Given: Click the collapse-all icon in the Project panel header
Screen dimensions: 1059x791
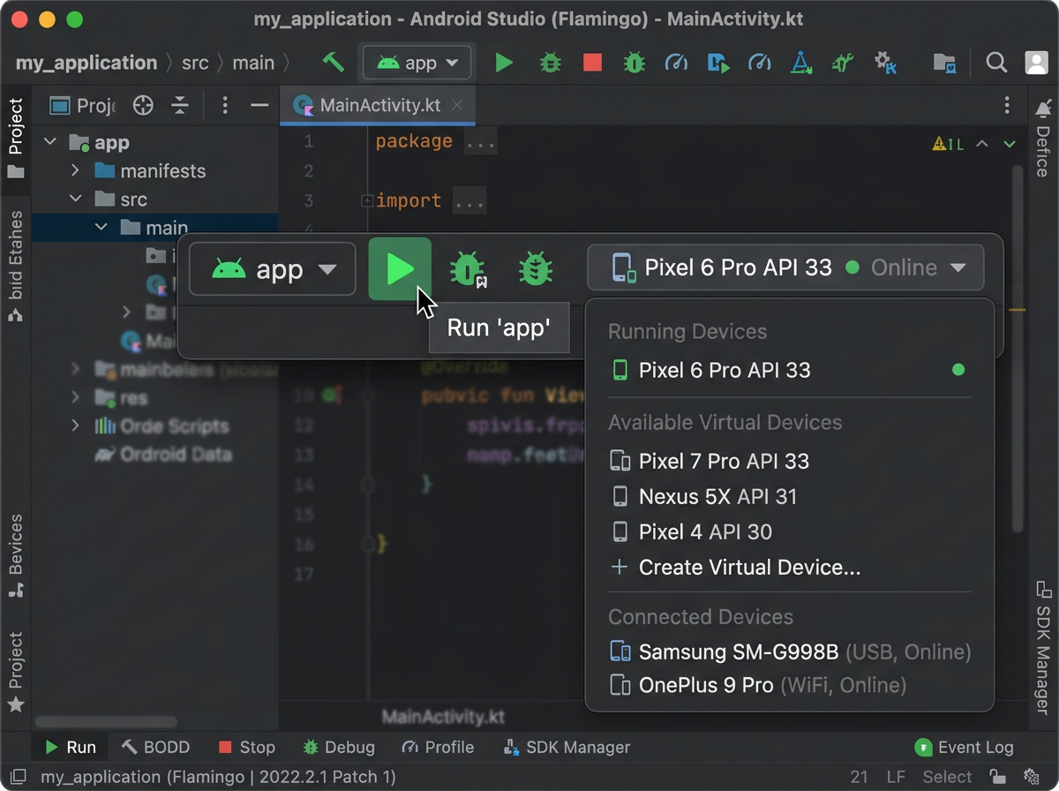Looking at the screenshot, I should coord(180,106).
